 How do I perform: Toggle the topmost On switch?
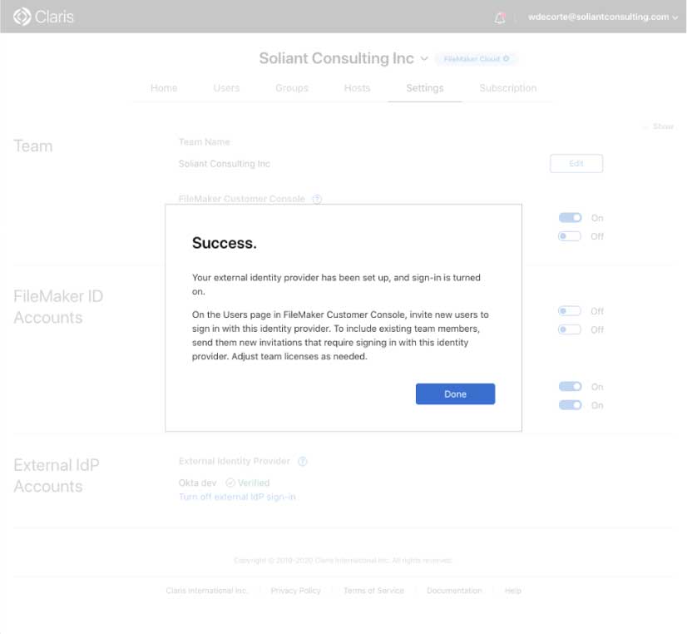tap(570, 218)
